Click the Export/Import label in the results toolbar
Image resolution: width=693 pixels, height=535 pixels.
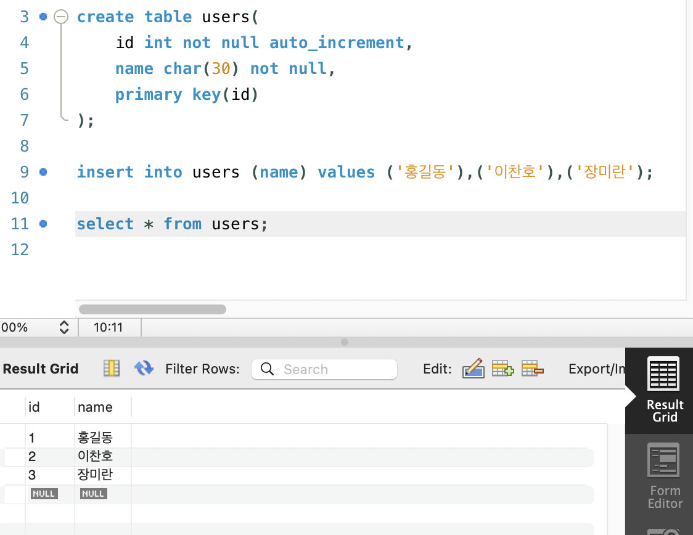coord(596,369)
